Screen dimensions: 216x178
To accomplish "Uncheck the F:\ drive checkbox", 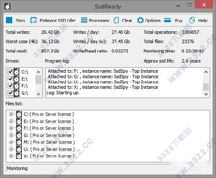I will pos(10,86).
